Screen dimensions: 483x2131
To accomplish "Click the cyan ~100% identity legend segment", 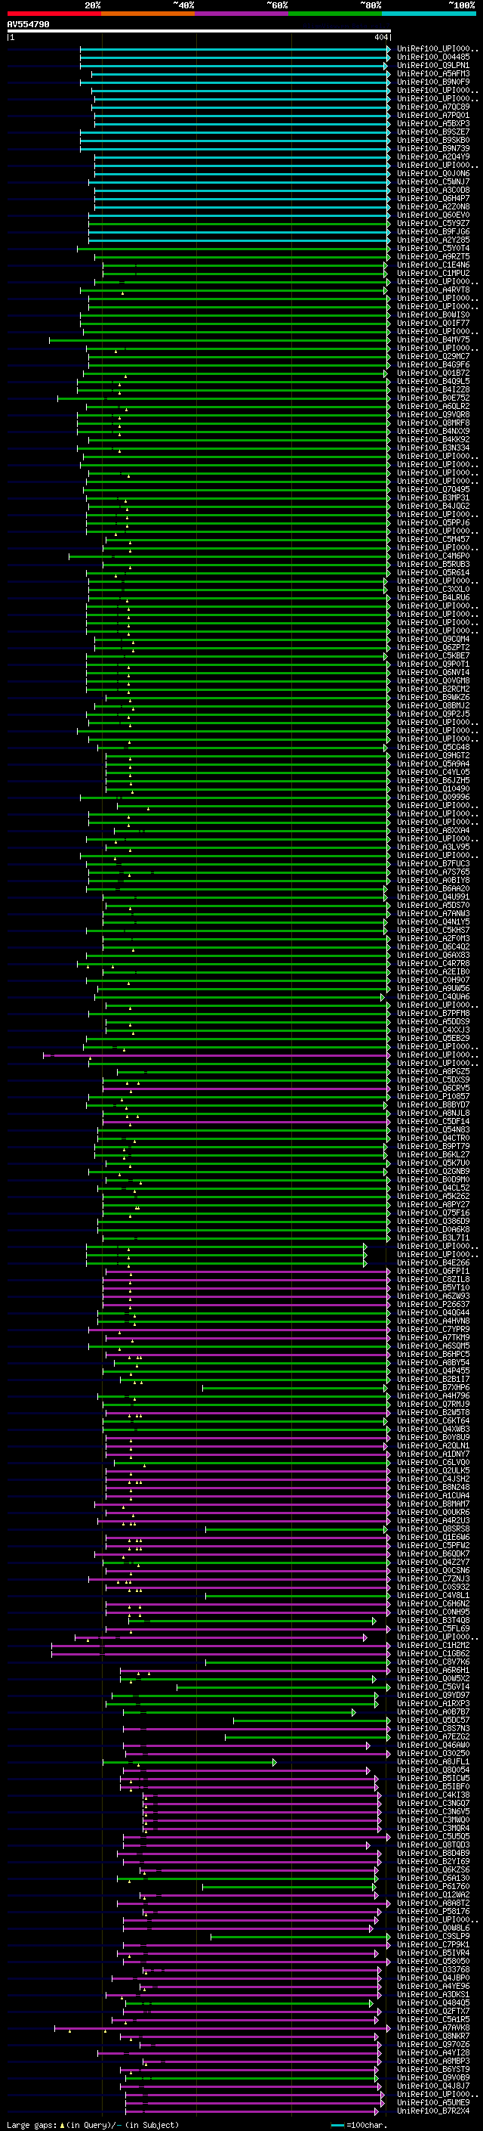I will (x=429, y=14).
